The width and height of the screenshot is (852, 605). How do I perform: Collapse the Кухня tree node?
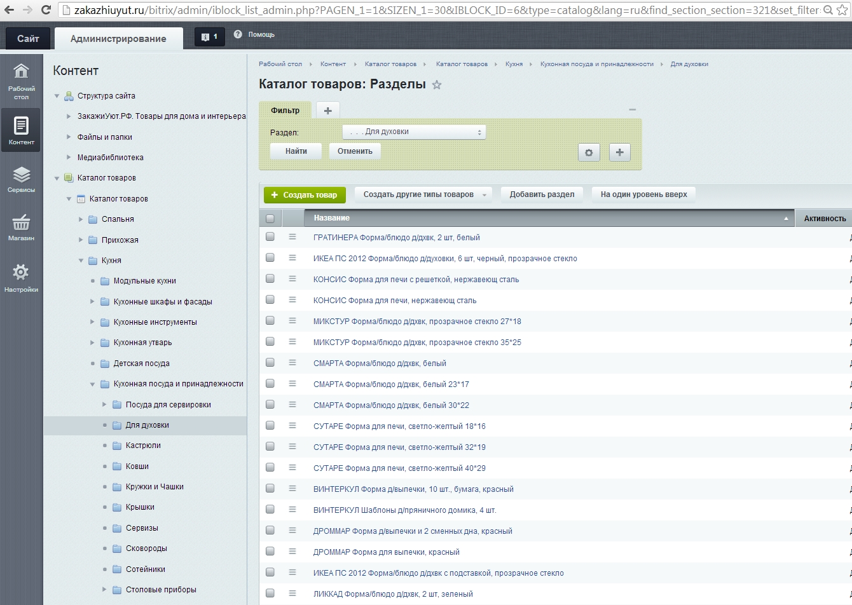(81, 261)
